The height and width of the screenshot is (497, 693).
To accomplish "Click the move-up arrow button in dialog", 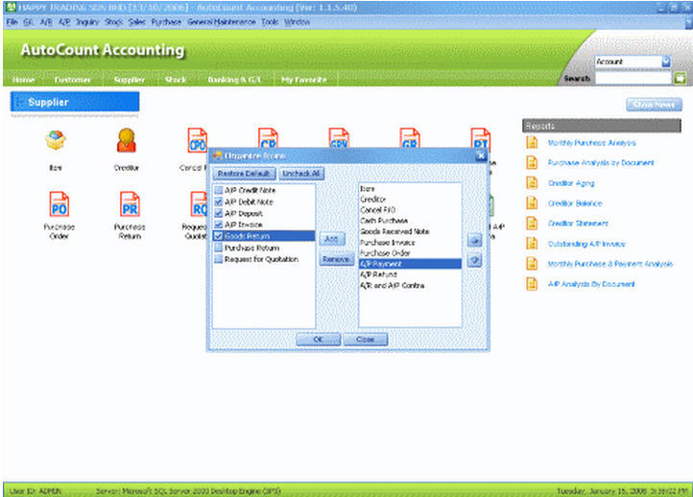I will pos(475,241).
